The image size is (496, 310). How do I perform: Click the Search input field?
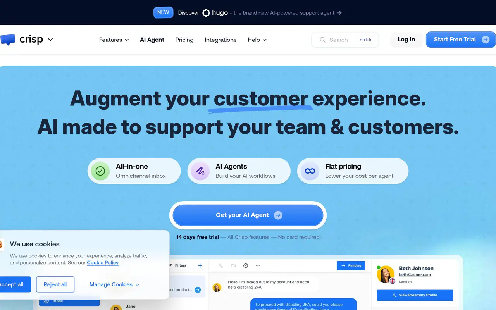tap(345, 40)
